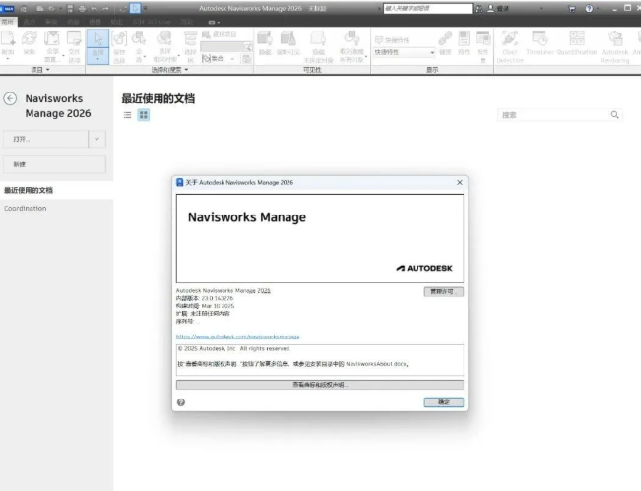The width and height of the screenshot is (641, 491).
Task: Open the 快捷特性 combo box dropdown
Action: pos(432,52)
